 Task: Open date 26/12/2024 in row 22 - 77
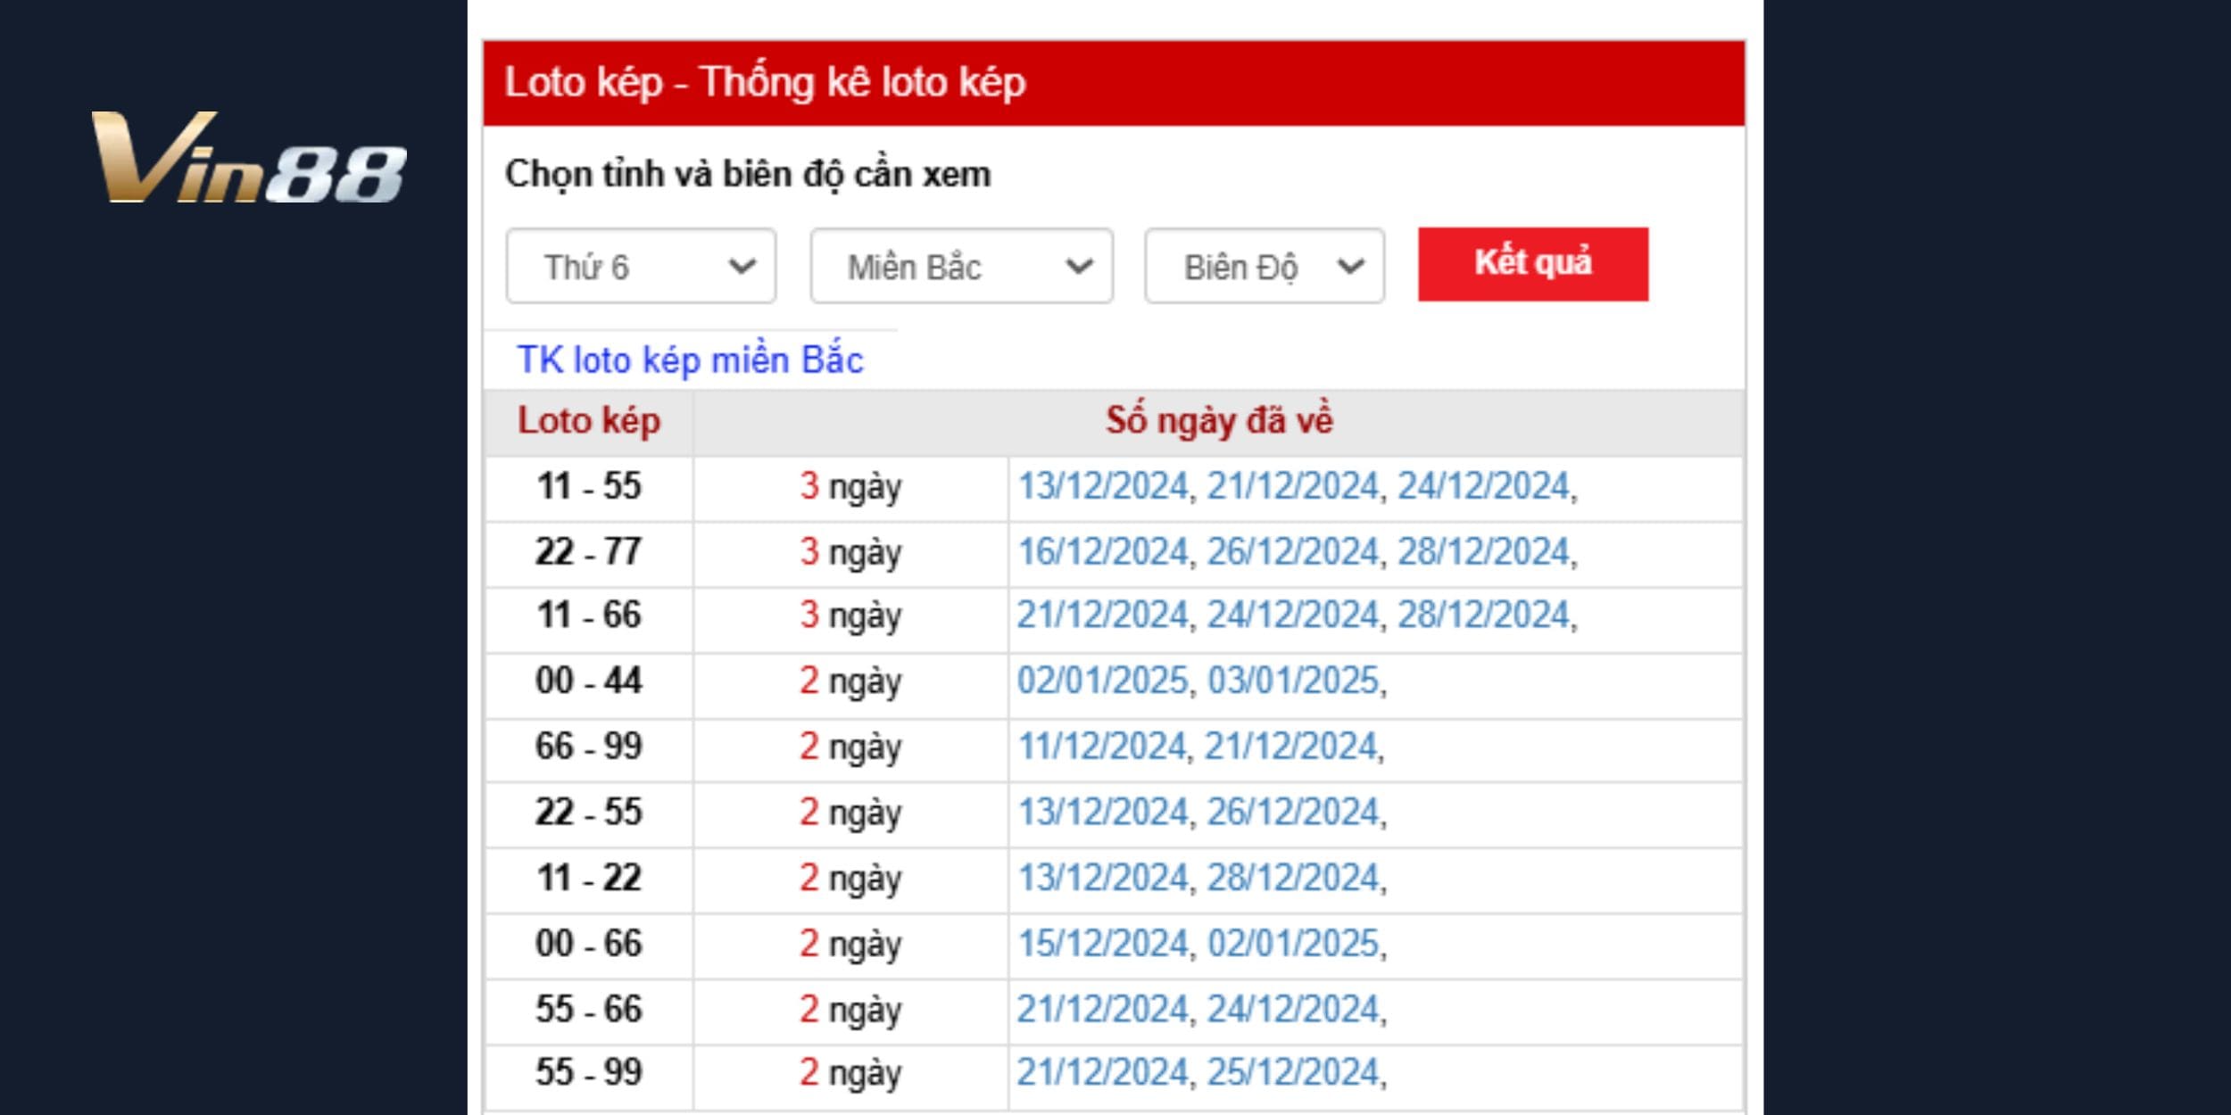(x=1293, y=551)
